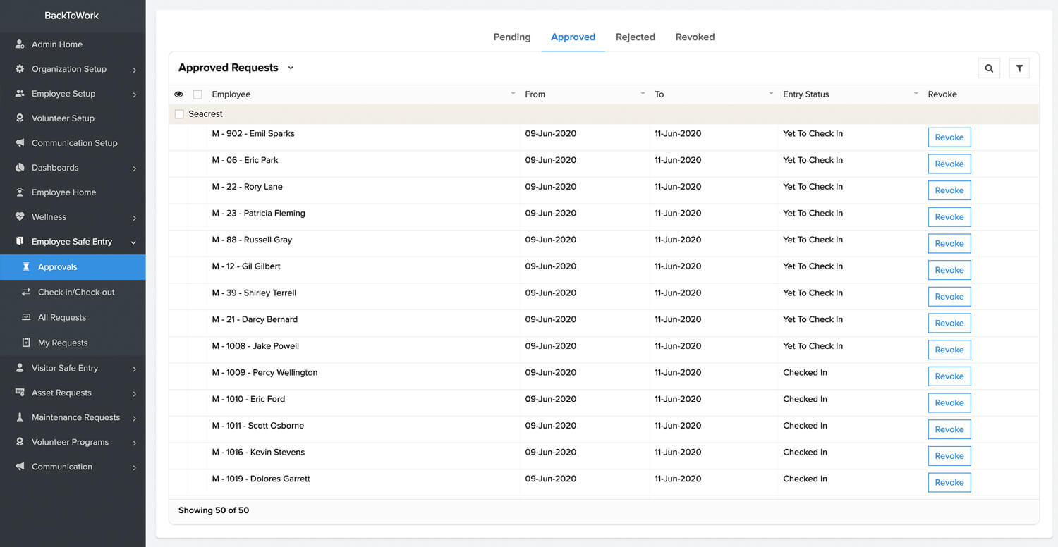The image size is (1058, 547).
Task: Expand the Organization Setup submenu
Action: (x=134, y=70)
